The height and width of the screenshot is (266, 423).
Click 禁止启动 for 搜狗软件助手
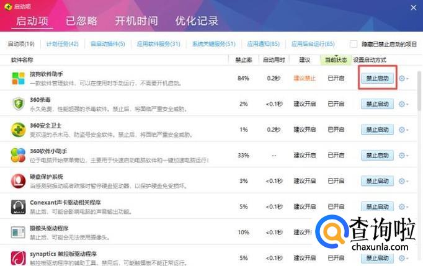pos(377,78)
